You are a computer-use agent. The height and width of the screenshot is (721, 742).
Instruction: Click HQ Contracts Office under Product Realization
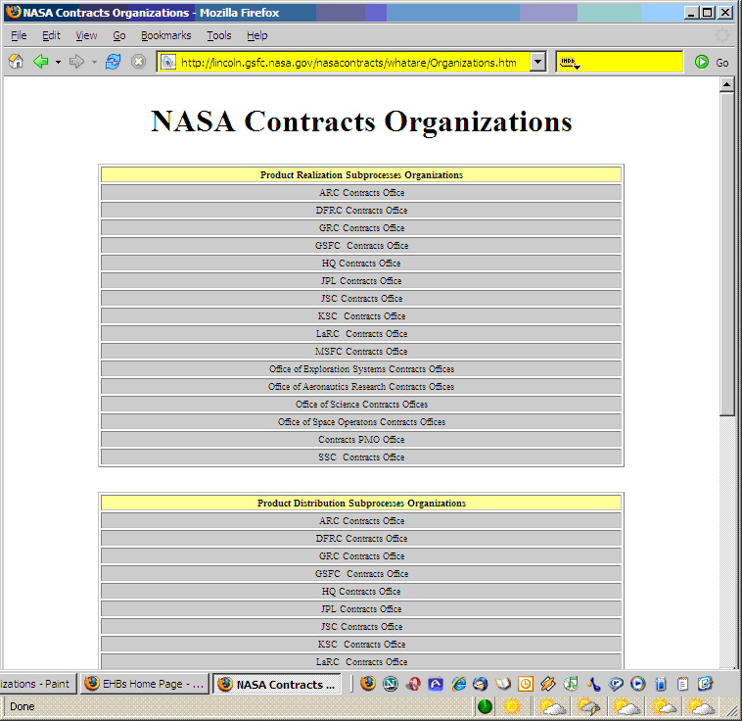pos(361,263)
